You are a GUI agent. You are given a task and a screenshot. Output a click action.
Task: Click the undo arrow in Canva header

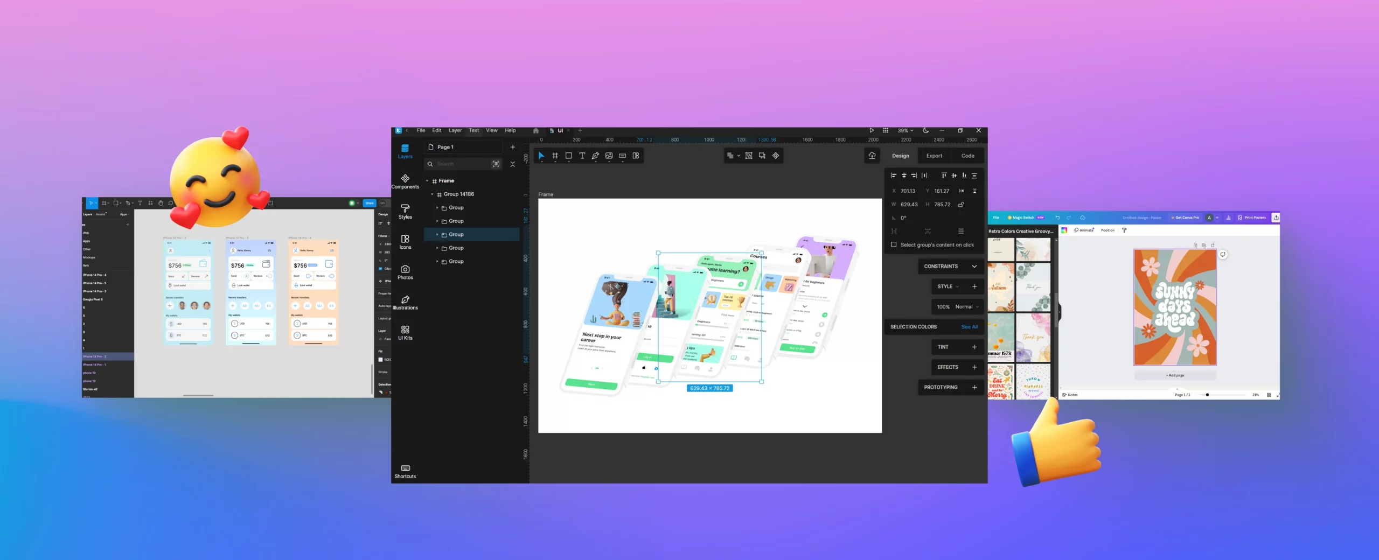pos(1057,218)
